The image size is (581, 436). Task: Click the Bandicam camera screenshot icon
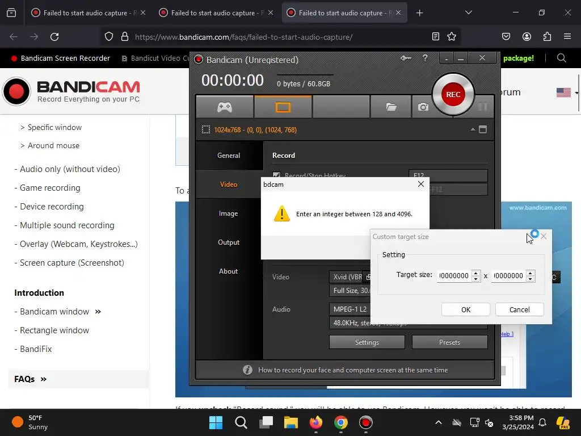pyautogui.click(x=423, y=107)
